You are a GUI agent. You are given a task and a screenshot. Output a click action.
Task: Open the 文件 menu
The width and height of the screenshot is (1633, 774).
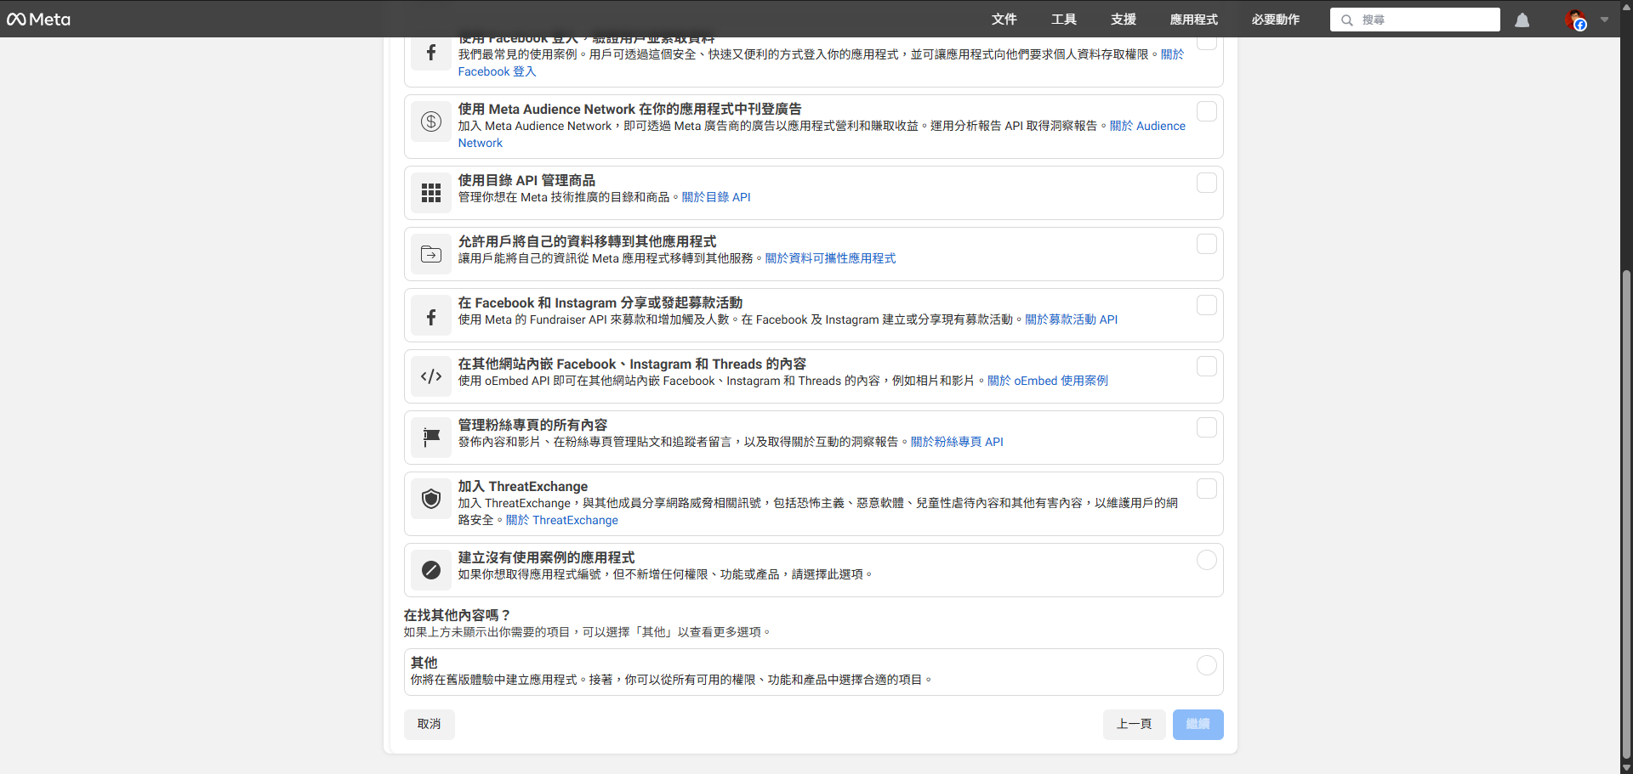click(x=1004, y=19)
